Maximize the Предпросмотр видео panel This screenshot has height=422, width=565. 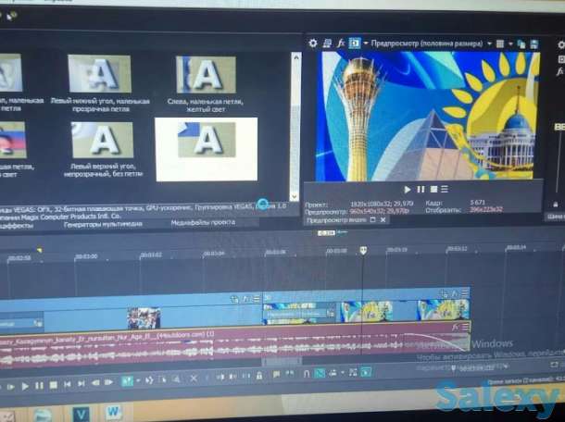click(x=373, y=219)
